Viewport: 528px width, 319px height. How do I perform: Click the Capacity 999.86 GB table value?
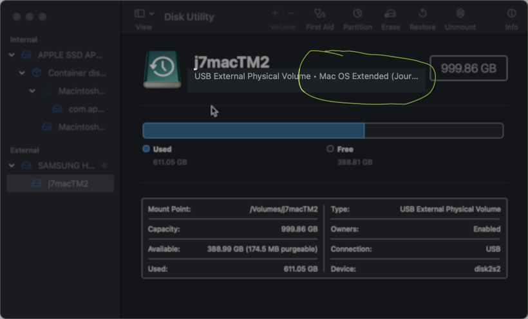pos(299,229)
